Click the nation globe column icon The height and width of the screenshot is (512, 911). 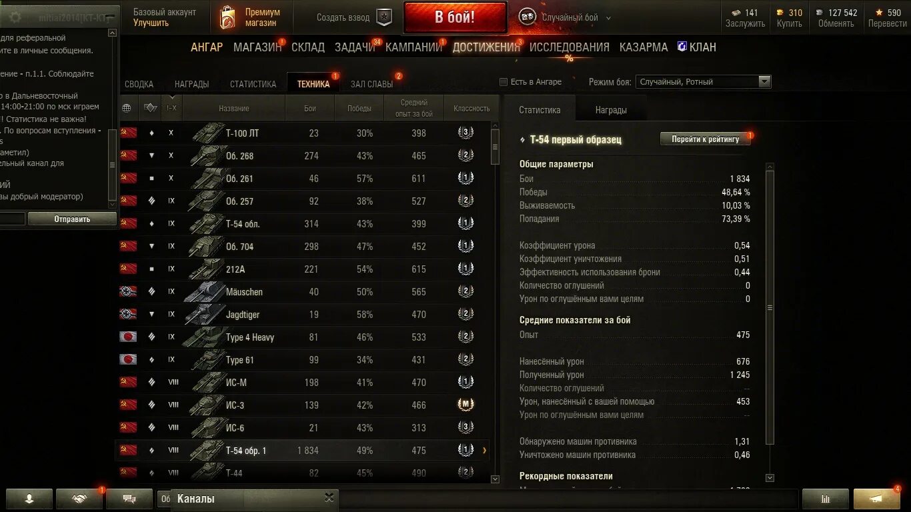(x=127, y=108)
